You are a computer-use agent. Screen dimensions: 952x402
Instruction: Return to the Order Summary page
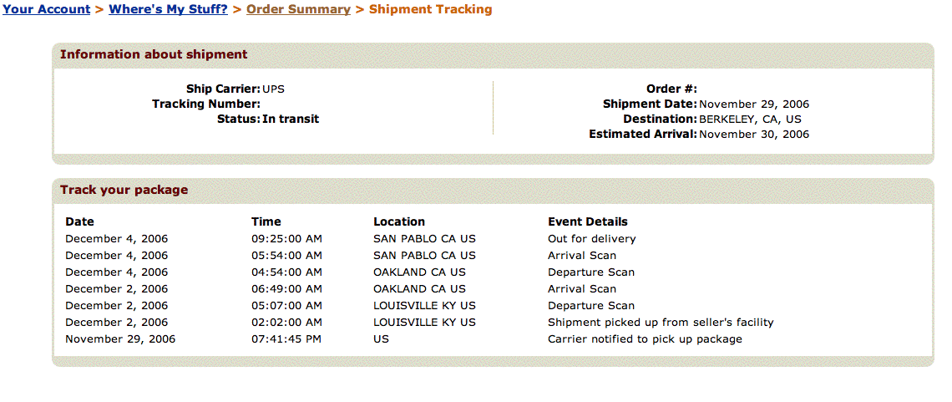coord(298,10)
